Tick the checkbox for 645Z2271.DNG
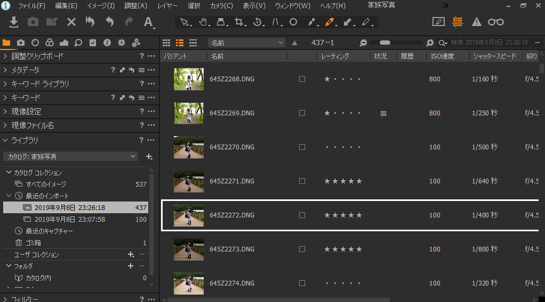This screenshot has height=302, width=545. 302,181
